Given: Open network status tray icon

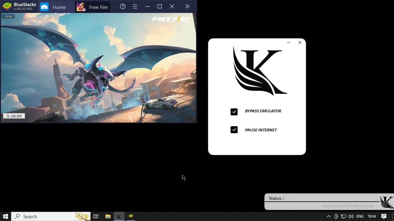Looking at the screenshot, I should point(344,216).
